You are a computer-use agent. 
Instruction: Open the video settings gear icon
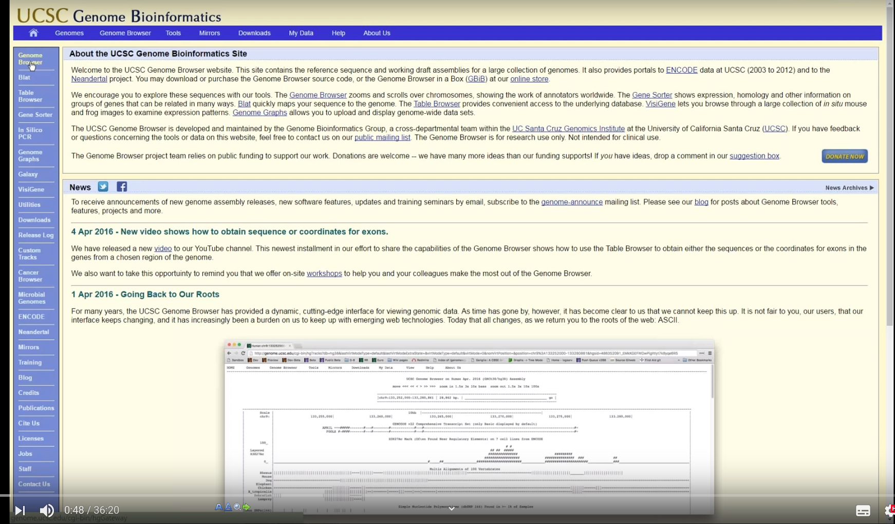click(x=889, y=510)
